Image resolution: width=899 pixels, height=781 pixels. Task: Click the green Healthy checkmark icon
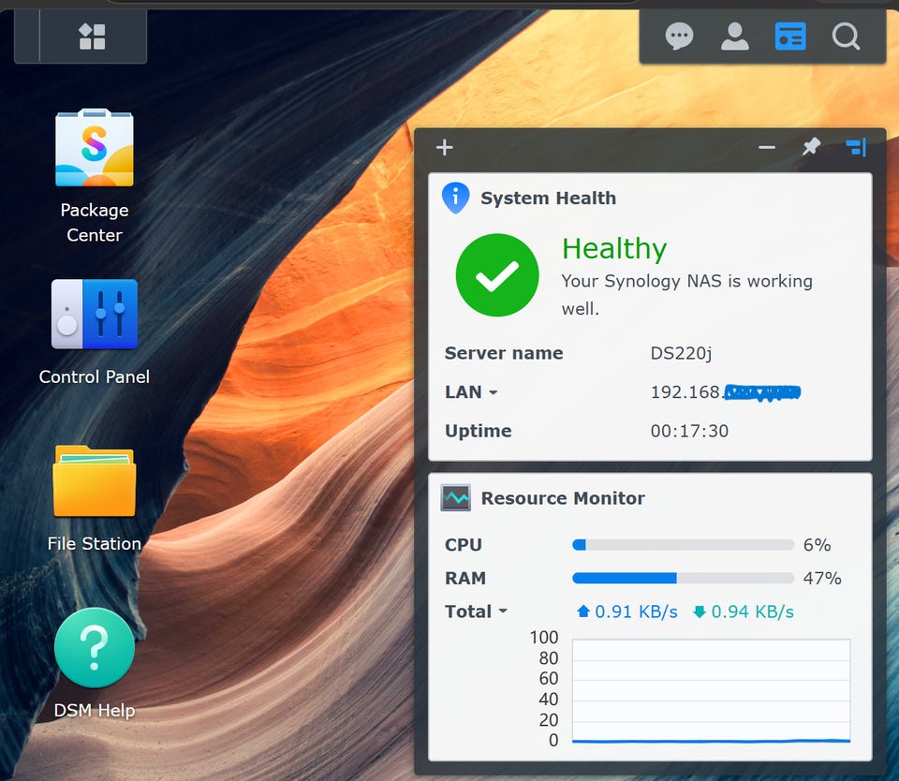[497, 275]
